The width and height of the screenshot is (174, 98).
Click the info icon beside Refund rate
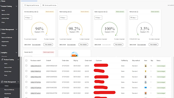[137, 12]
